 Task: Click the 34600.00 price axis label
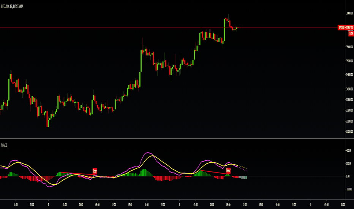click(349, 74)
